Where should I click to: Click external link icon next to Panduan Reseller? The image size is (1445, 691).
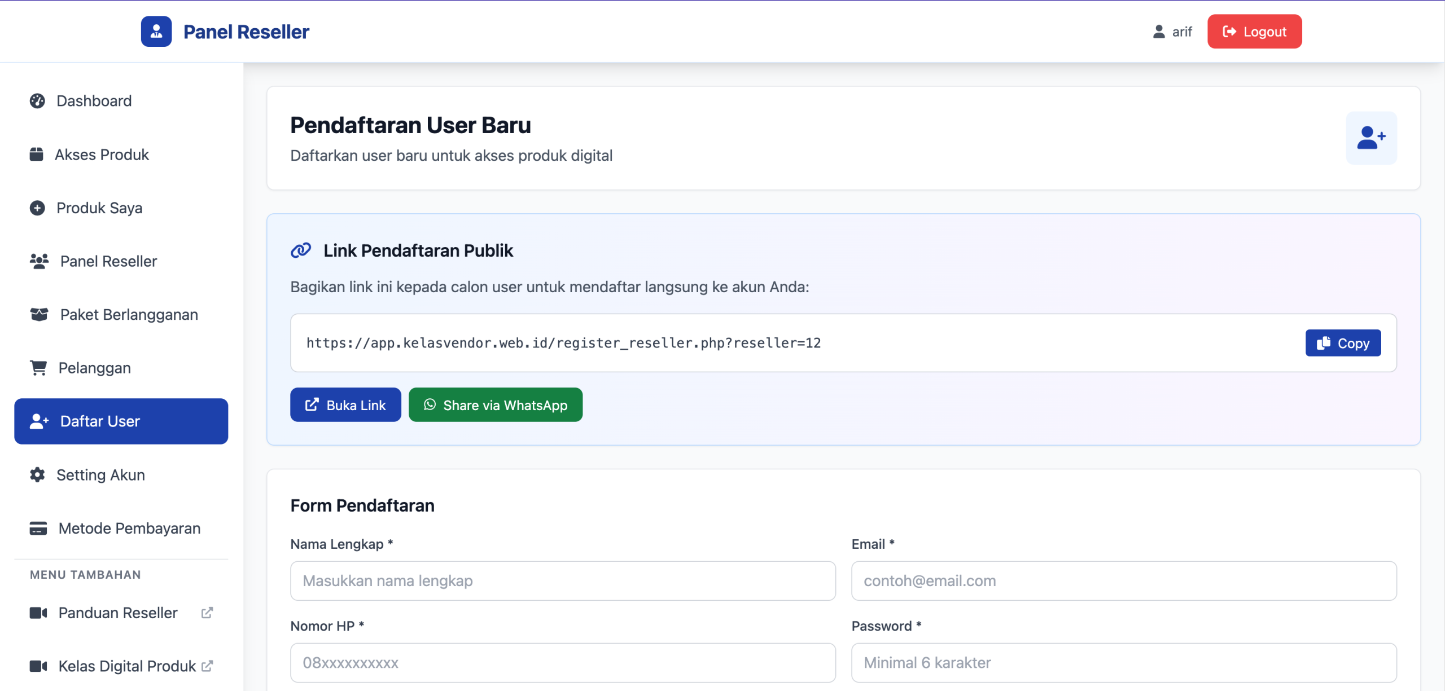point(207,613)
